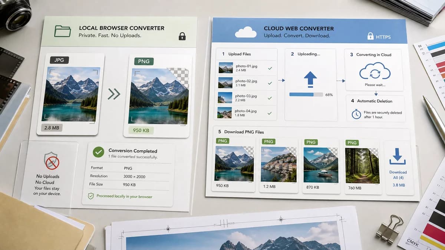Screen dimensions: 445x250
Task: Click the green shield beside Processed locally
Action: point(90,196)
